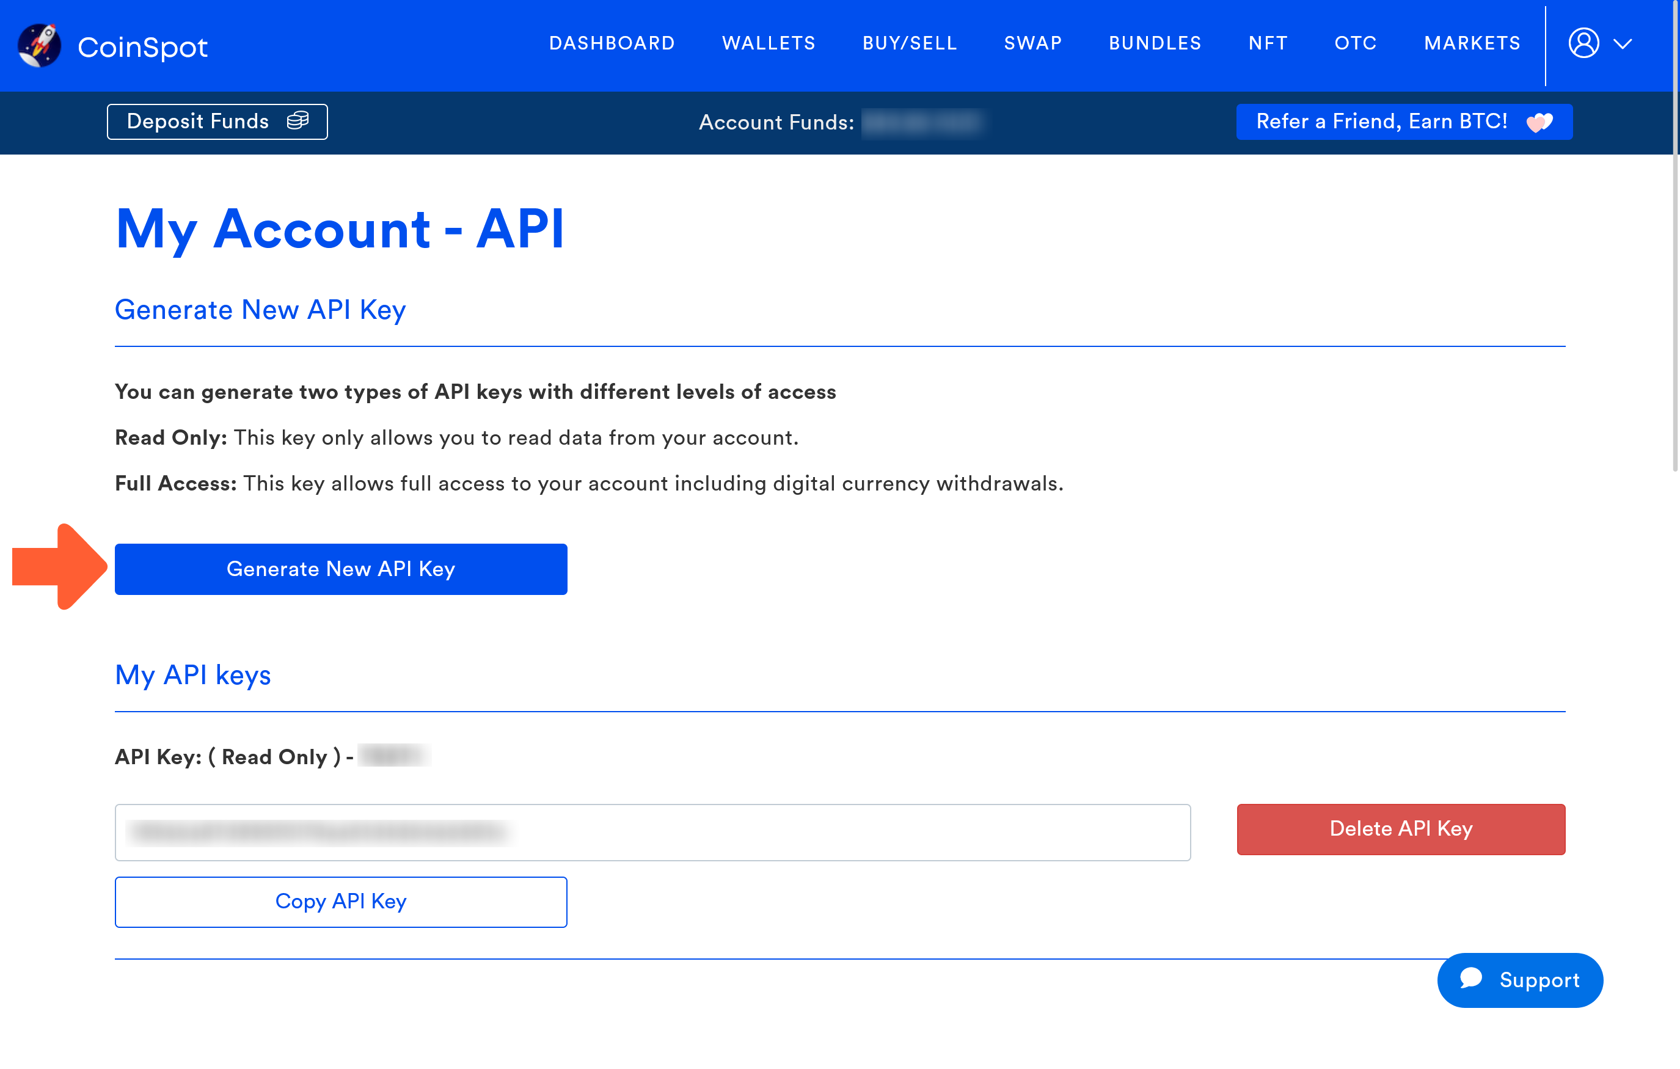
Task: Switch to the Dashboard section
Action: (x=612, y=43)
